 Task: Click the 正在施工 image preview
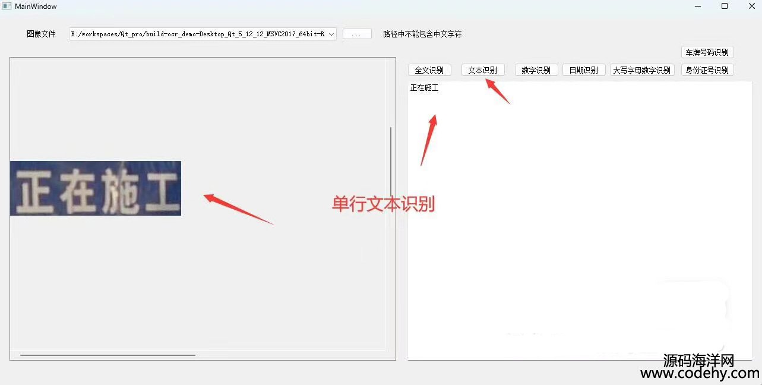(x=96, y=188)
